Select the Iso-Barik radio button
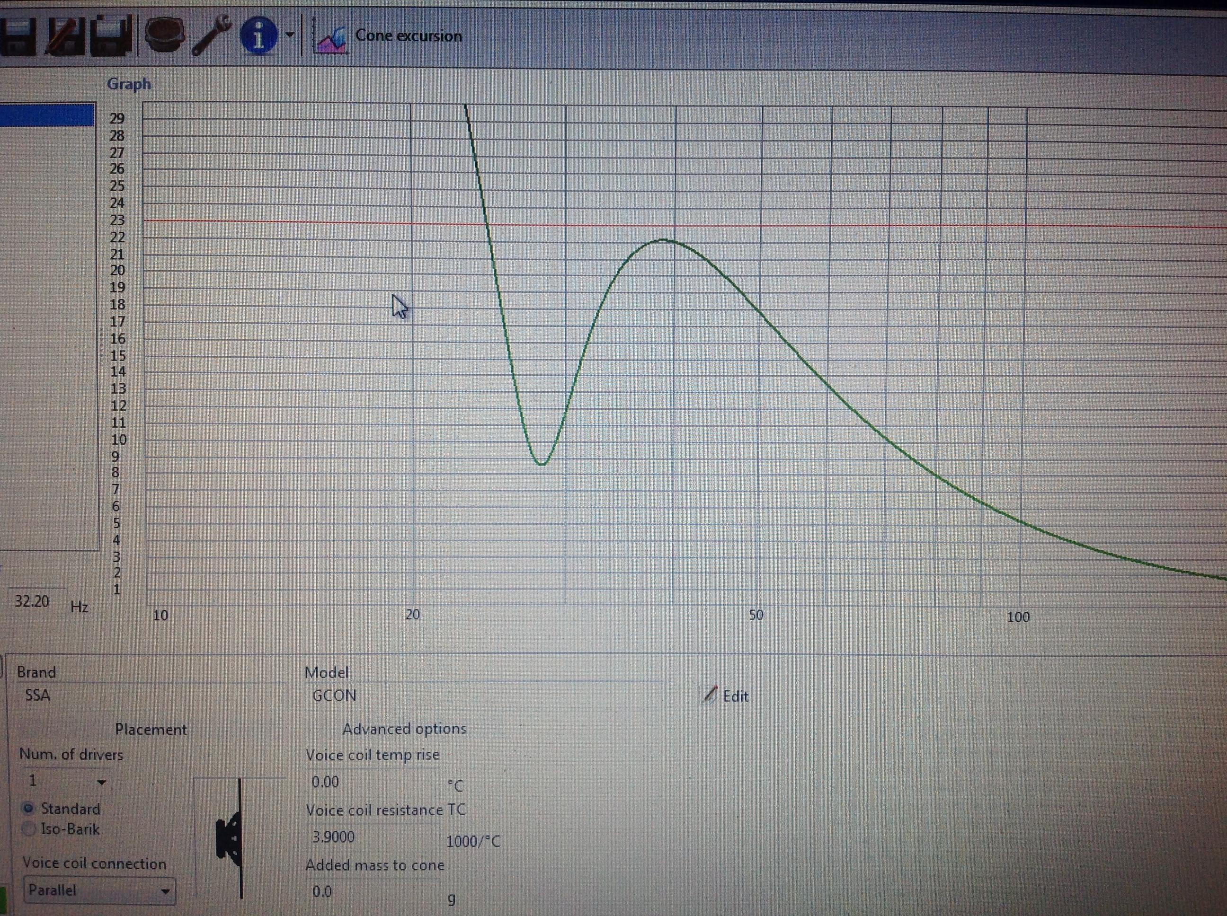This screenshot has width=1227, height=916. point(28,829)
